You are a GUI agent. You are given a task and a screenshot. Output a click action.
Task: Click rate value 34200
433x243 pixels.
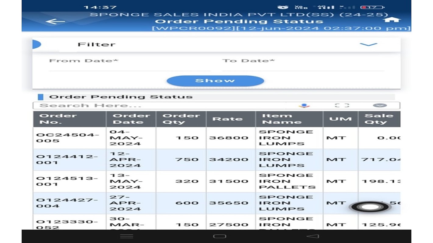tap(229, 159)
